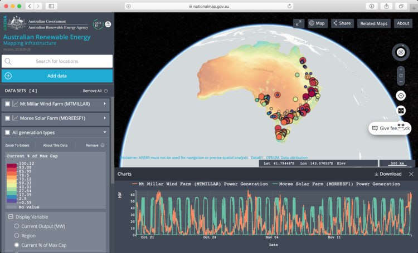The image size is (418, 253).
Task: Toggle the Moree Solar Farm checkbox
Action: point(7,118)
